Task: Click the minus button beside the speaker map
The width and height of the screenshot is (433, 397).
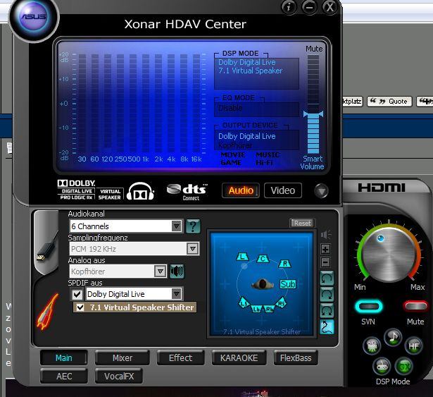Action: click(325, 262)
